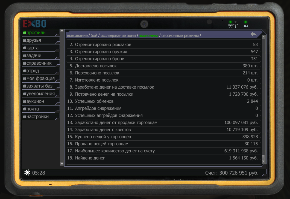The width and height of the screenshot is (290, 199).
Task: Click the Wi-Fi signal status icon
Action: coord(235,26)
